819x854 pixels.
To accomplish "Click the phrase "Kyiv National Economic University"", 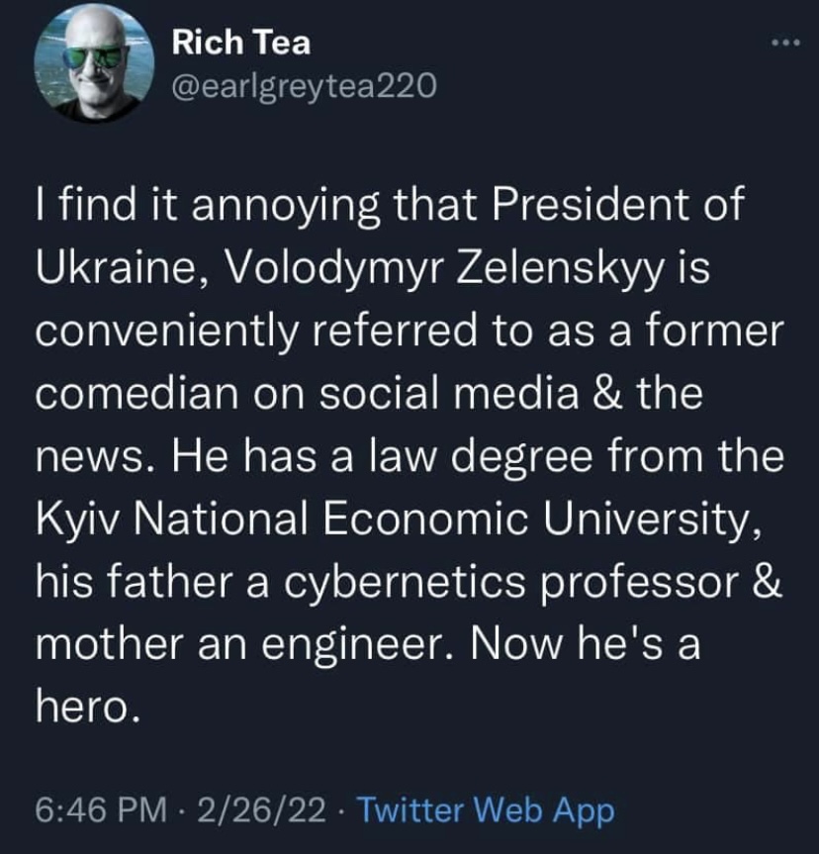I will (x=396, y=519).
